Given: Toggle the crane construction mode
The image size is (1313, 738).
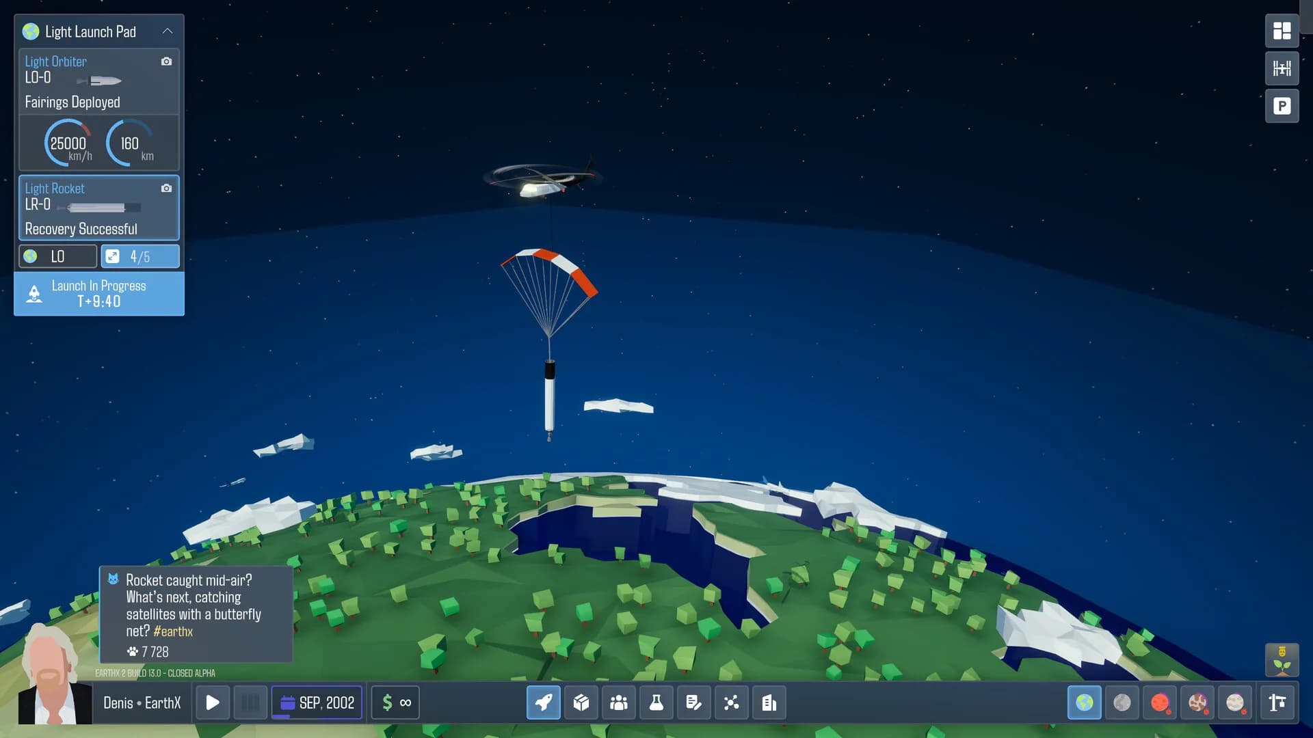Looking at the screenshot, I should [x=1277, y=702].
